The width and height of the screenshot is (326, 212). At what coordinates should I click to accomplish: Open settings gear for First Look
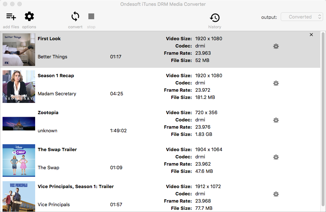276,46
